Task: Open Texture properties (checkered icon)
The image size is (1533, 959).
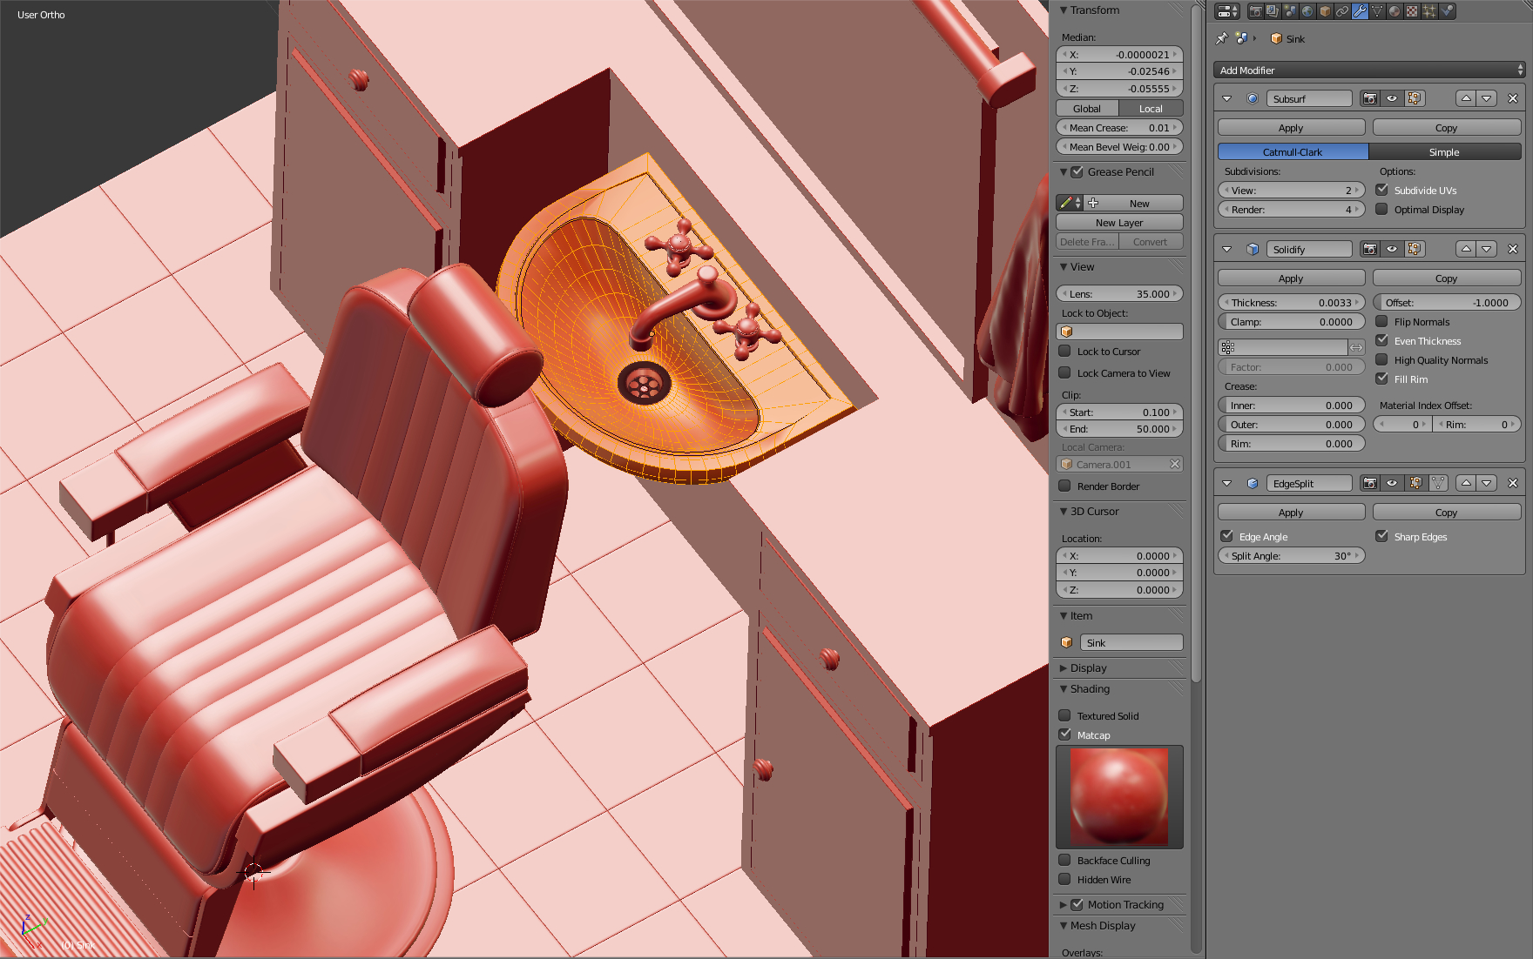Action: coord(1411,11)
